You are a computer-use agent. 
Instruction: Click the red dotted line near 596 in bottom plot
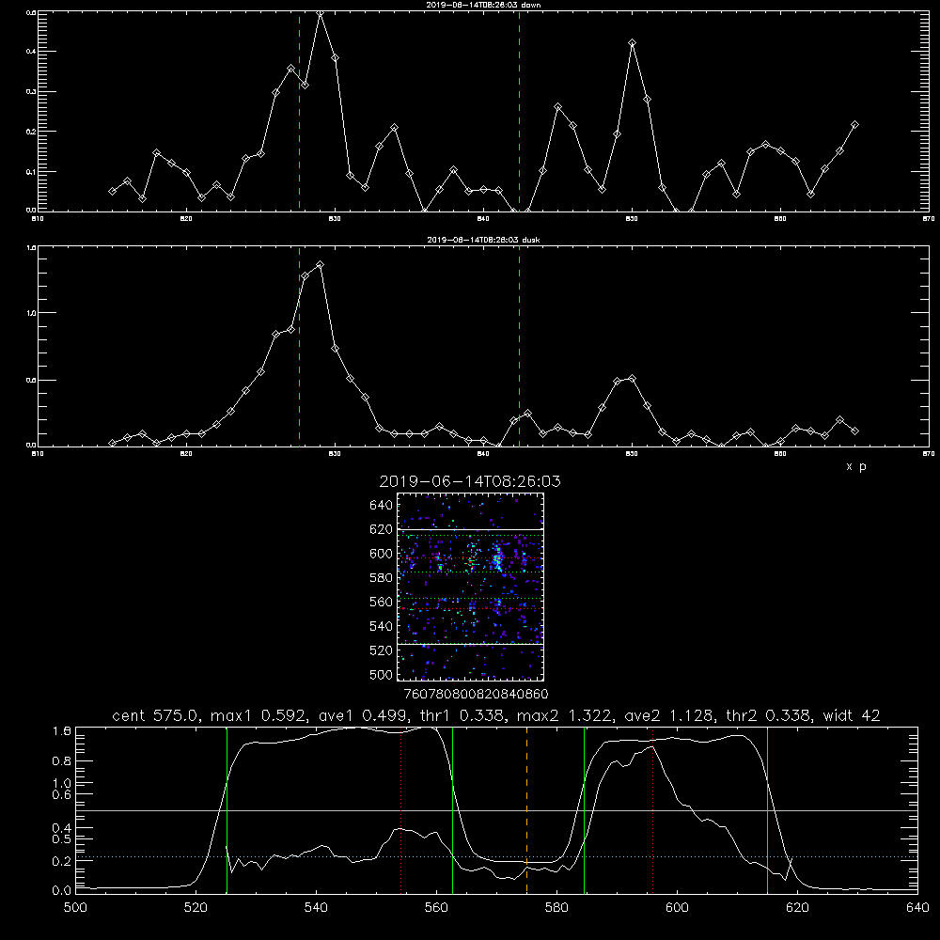coord(653,810)
